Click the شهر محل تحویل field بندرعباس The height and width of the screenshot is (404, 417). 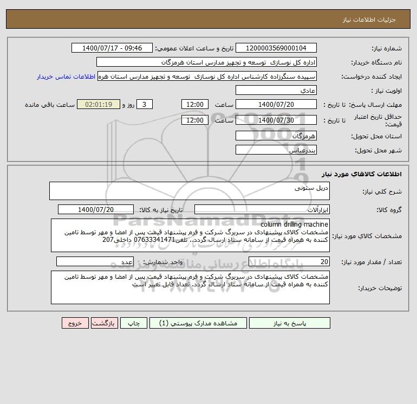pos(276,150)
